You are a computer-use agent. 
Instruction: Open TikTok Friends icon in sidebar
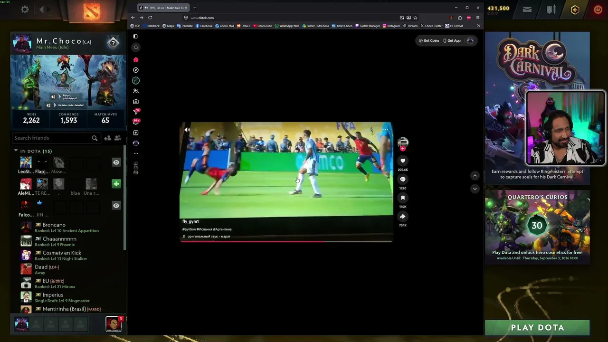point(136,91)
